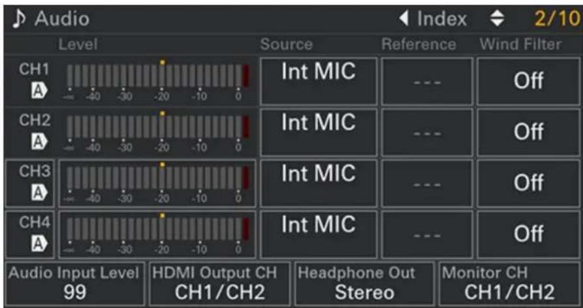583x308 pixels.
Task: Select the CH3 level meter
Action: pyautogui.click(x=157, y=183)
